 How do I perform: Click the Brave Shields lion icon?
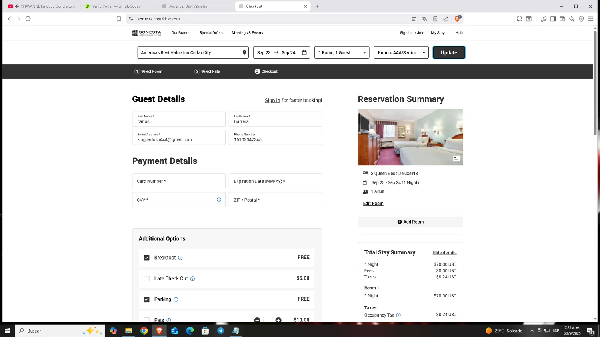click(x=458, y=19)
